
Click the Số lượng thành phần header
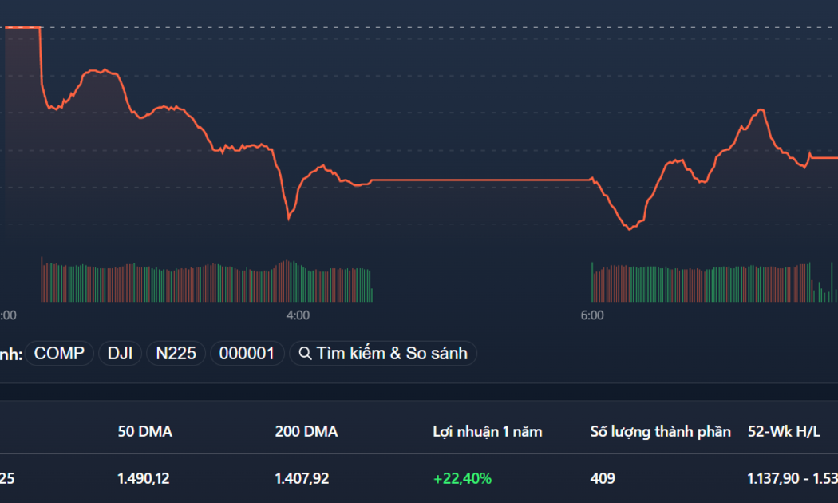tap(660, 431)
